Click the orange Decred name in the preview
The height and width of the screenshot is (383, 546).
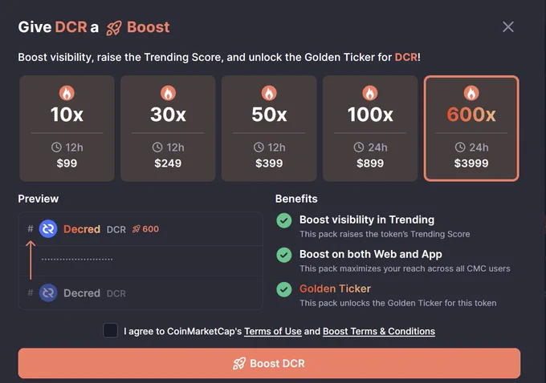[x=82, y=229]
